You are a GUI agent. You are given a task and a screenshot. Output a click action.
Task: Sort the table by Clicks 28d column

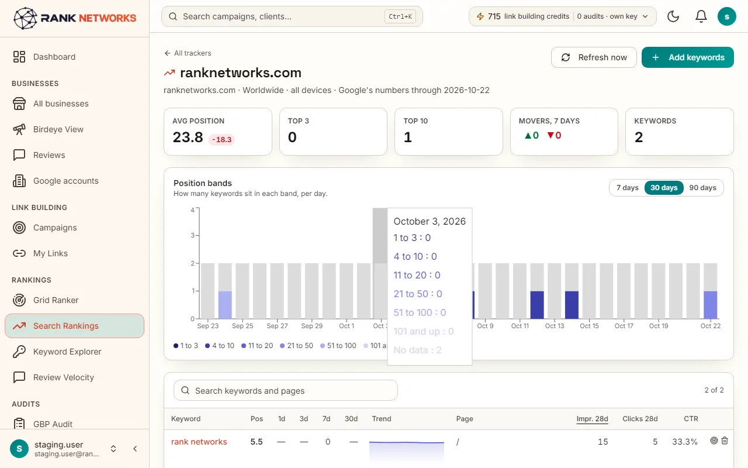[640, 419]
